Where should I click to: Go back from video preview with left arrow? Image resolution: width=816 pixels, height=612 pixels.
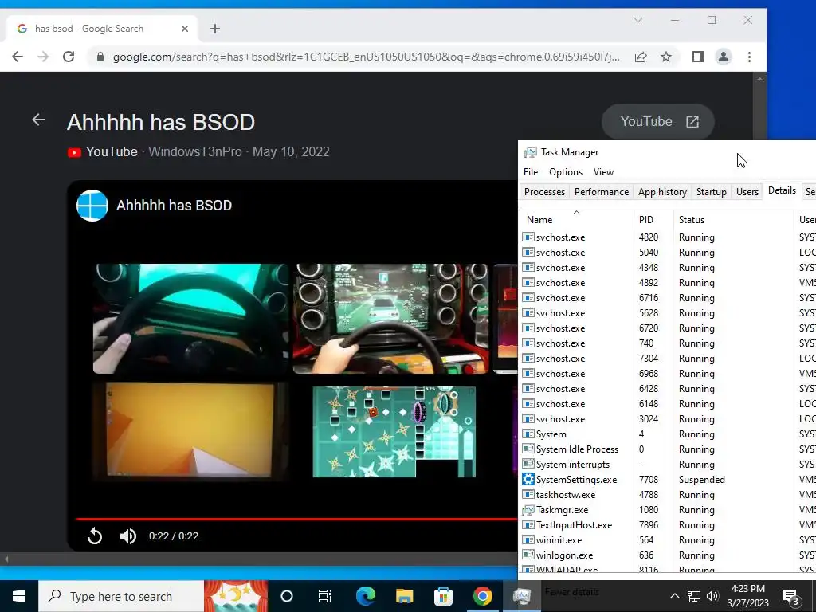click(x=38, y=120)
